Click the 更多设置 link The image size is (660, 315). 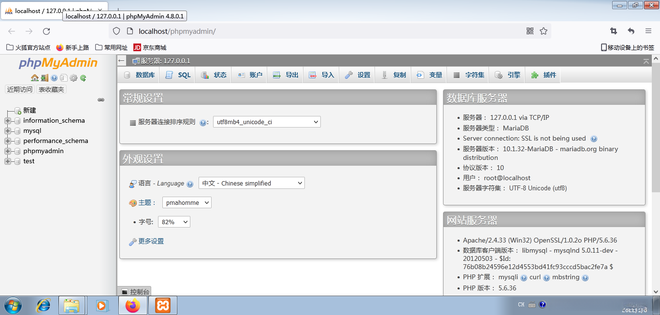[151, 241]
